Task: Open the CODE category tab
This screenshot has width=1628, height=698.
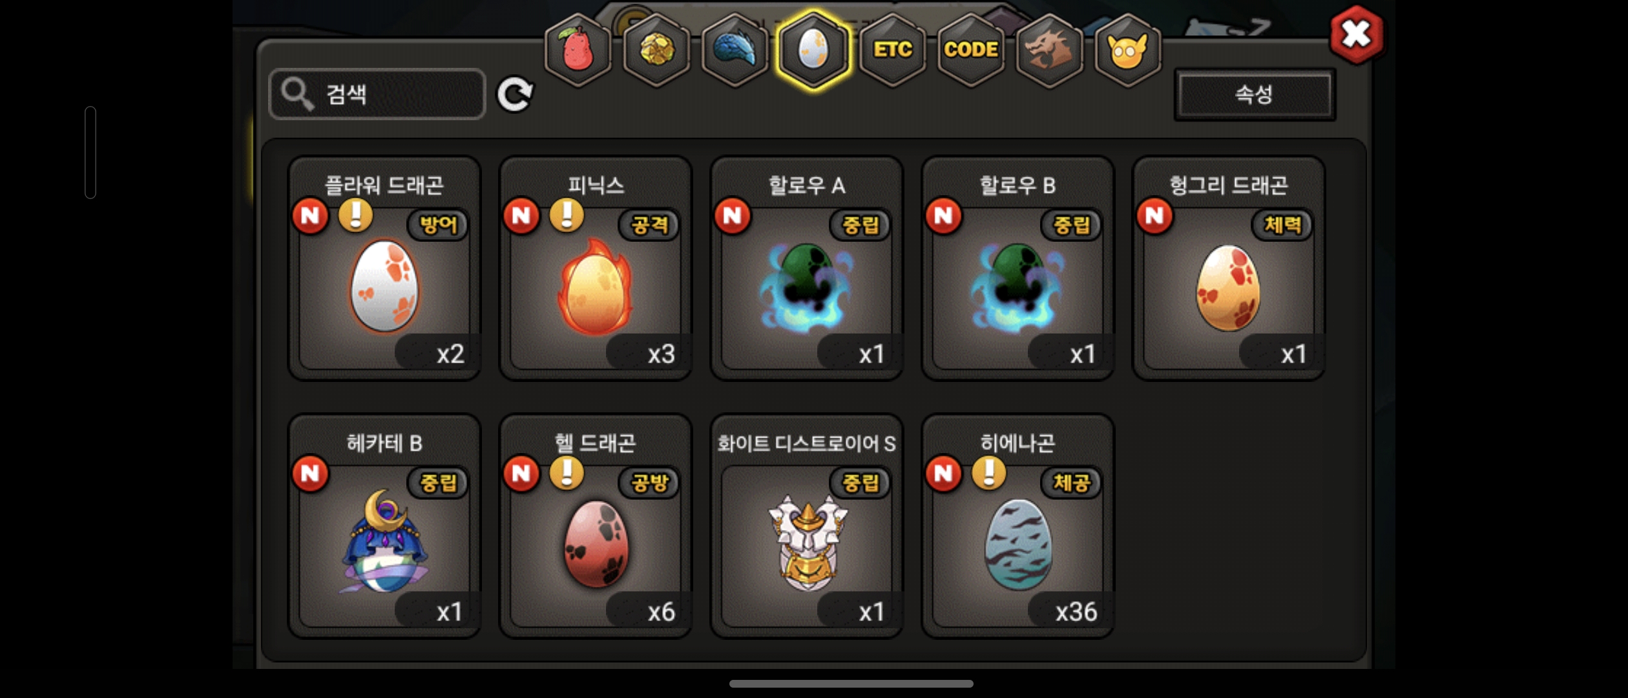Action: click(971, 50)
